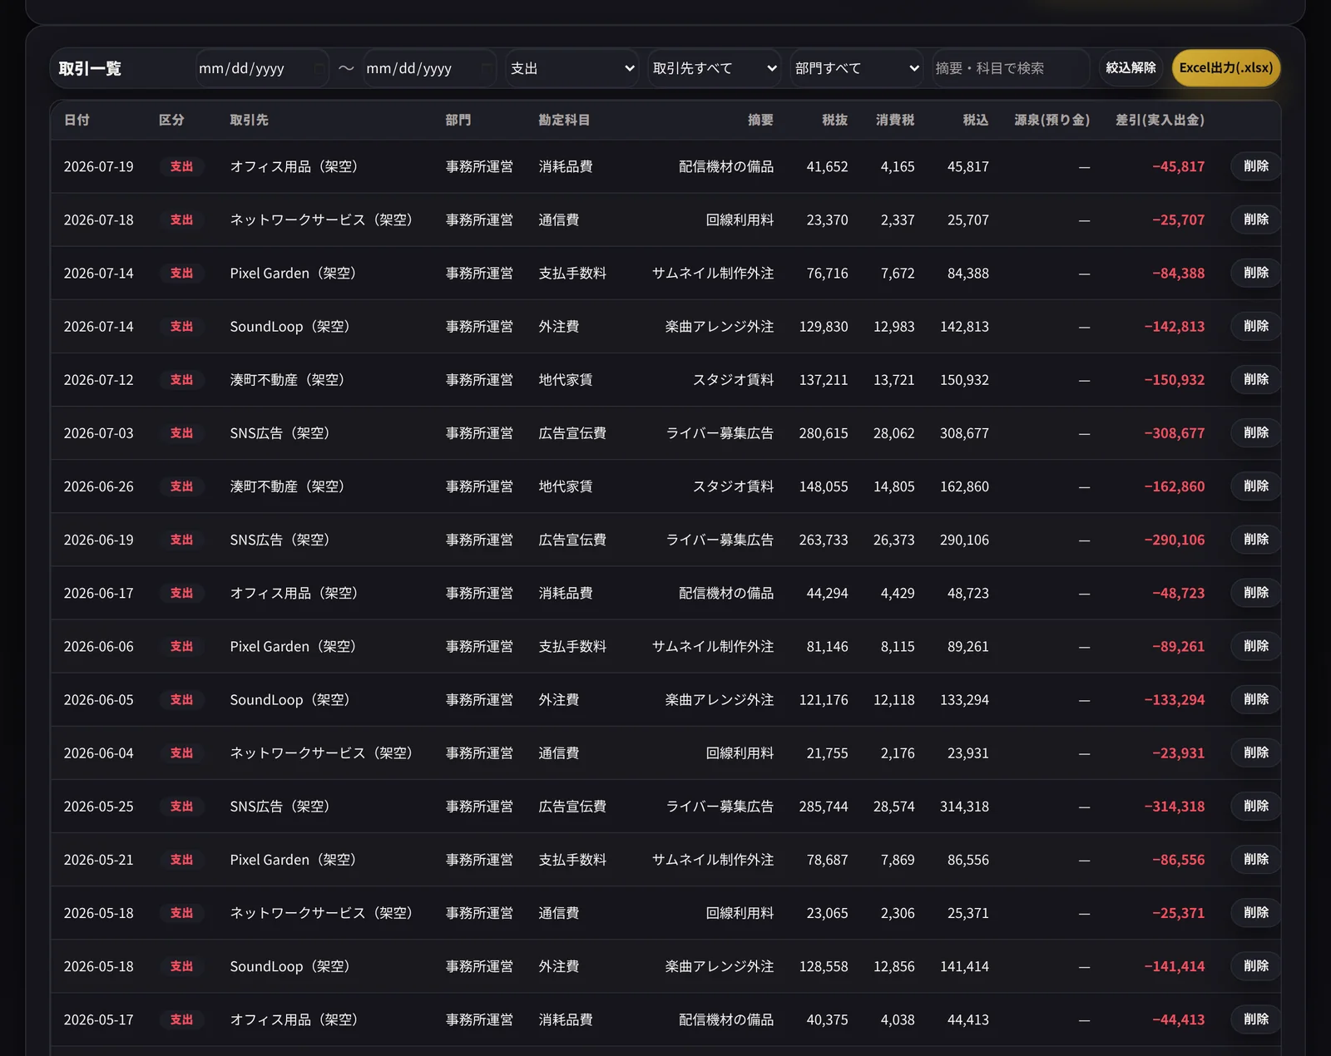The height and width of the screenshot is (1056, 1331).
Task: Click the 絞込解除 reset filter button
Action: click(x=1131, y=68)
